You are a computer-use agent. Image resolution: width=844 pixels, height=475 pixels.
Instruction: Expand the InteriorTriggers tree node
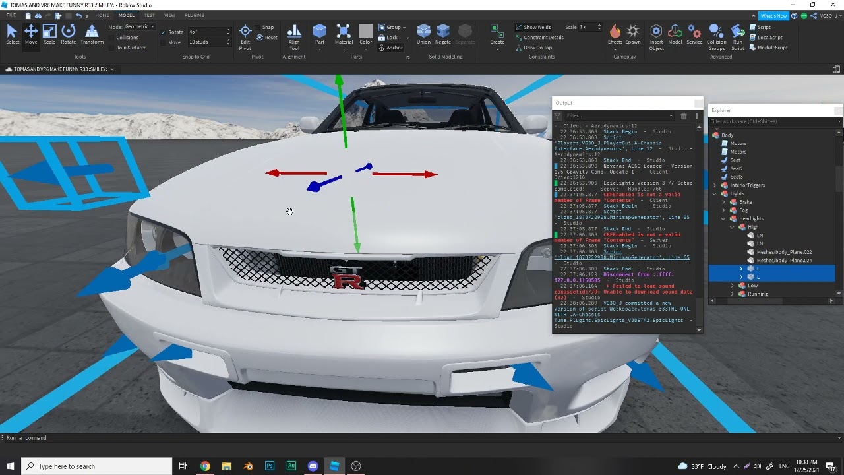[716, 185]
